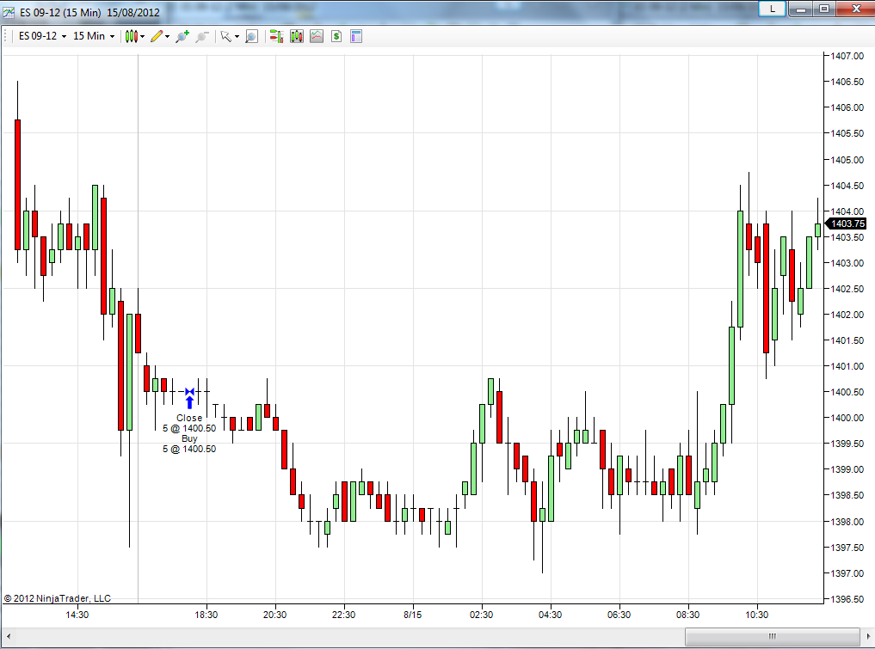Click the zoom frame magnifier icon
The image size is (875, 649).
coord(252,37)
